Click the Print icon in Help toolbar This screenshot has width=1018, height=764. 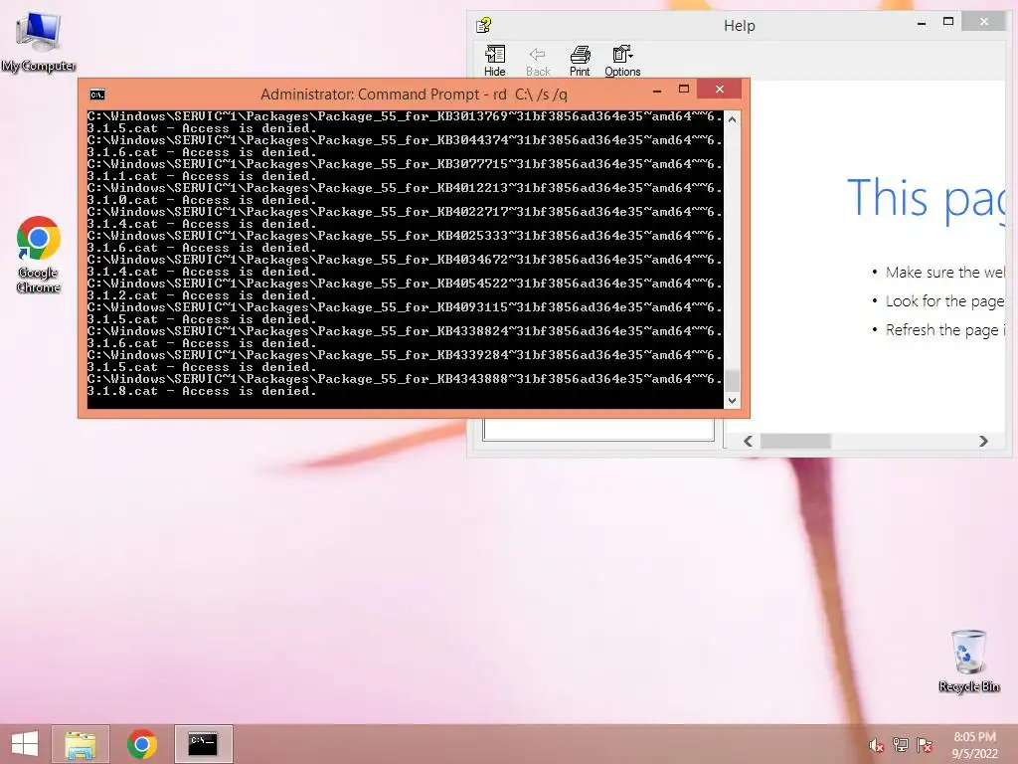point(580,61)
